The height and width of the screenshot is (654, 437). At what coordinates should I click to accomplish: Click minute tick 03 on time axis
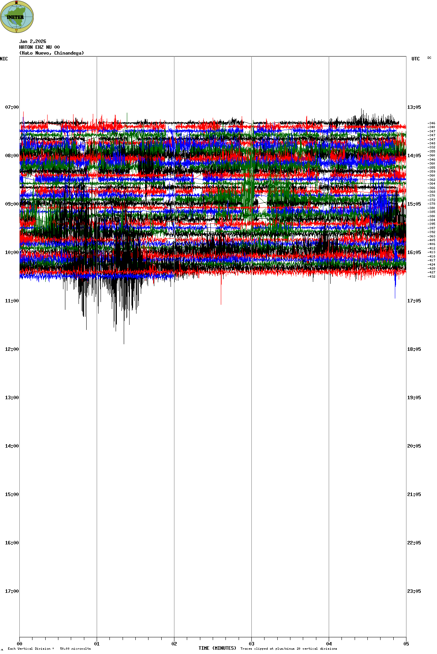252,644
